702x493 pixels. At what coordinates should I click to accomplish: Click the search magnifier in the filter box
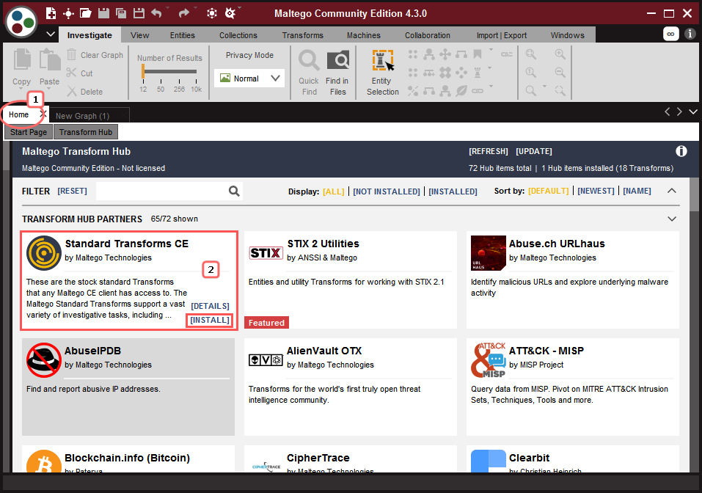[234, 191]
